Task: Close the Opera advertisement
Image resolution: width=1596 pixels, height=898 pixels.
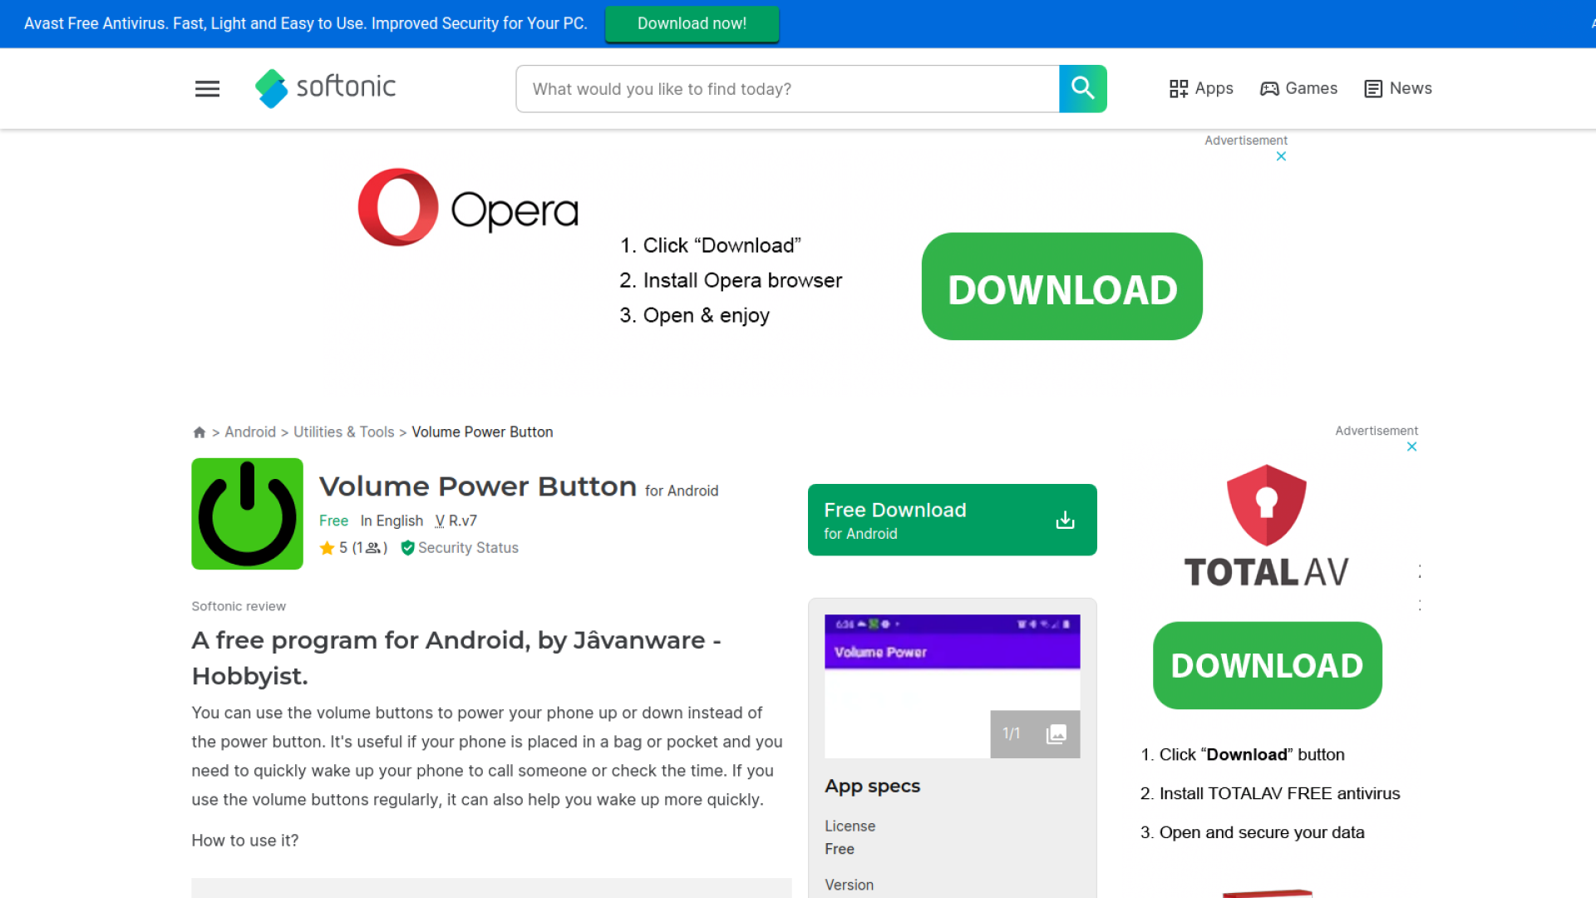Action: click(x=1281, y=156)
